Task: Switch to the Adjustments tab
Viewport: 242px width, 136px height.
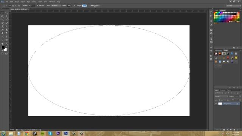Action: (x=219, y=50)
